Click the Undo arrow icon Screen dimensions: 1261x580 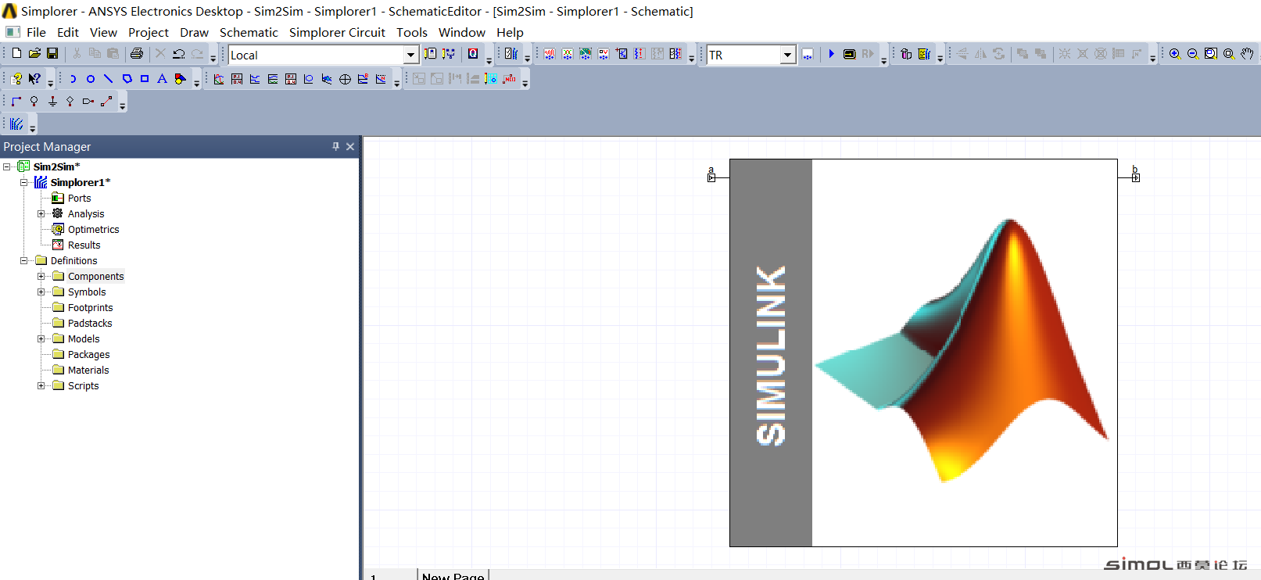[179, 53]
